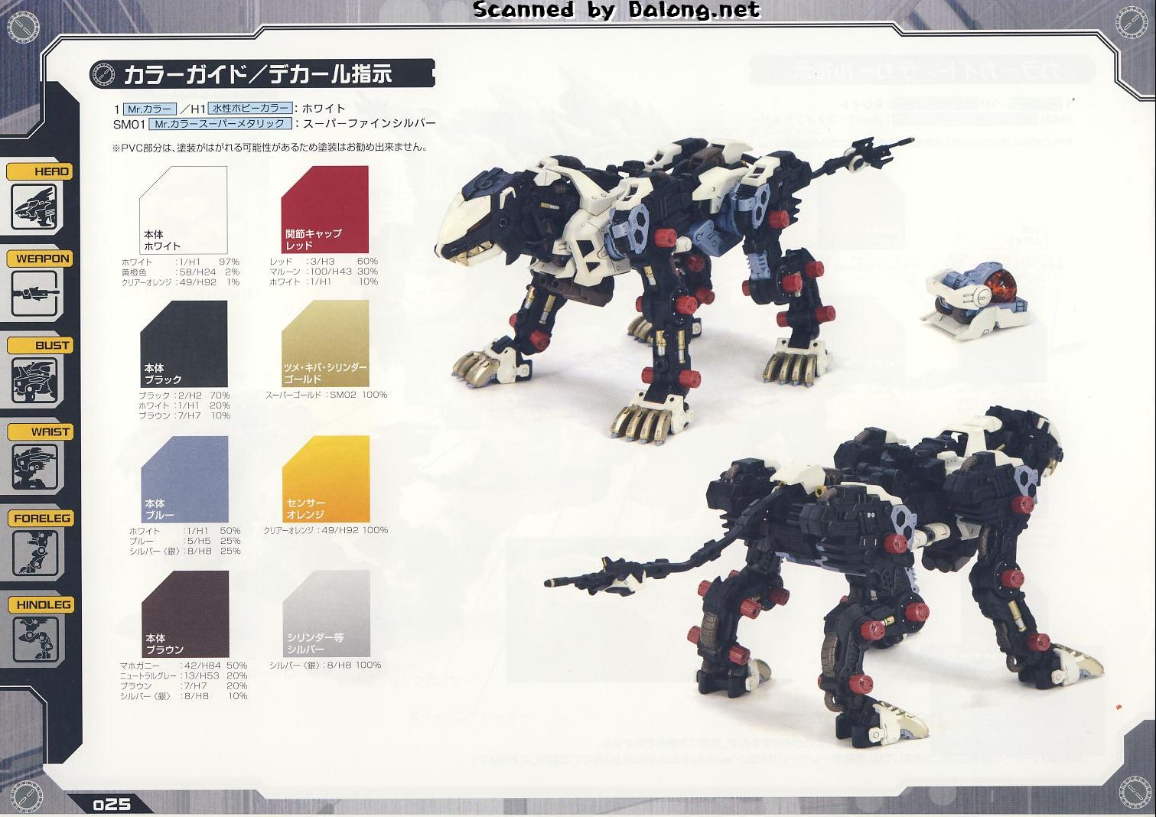
Task: Click the シルバー〈銀〉:8/H8 100% line
Action: pos(325,665)
